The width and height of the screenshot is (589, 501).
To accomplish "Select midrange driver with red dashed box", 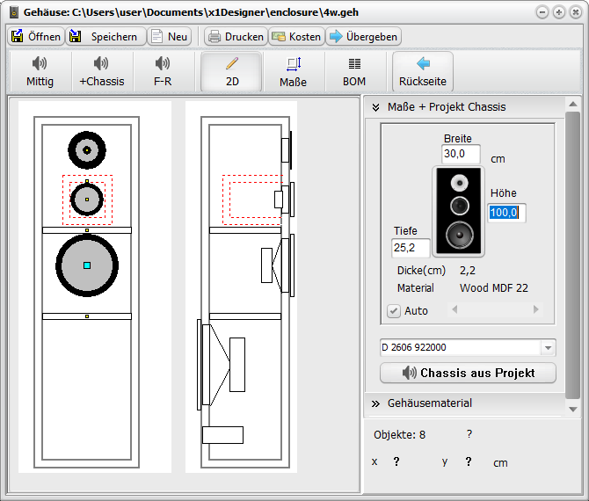I will coord(87,200).
